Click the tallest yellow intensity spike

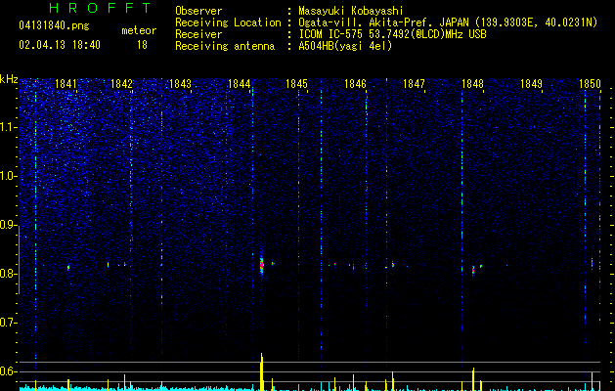point(262,371)
